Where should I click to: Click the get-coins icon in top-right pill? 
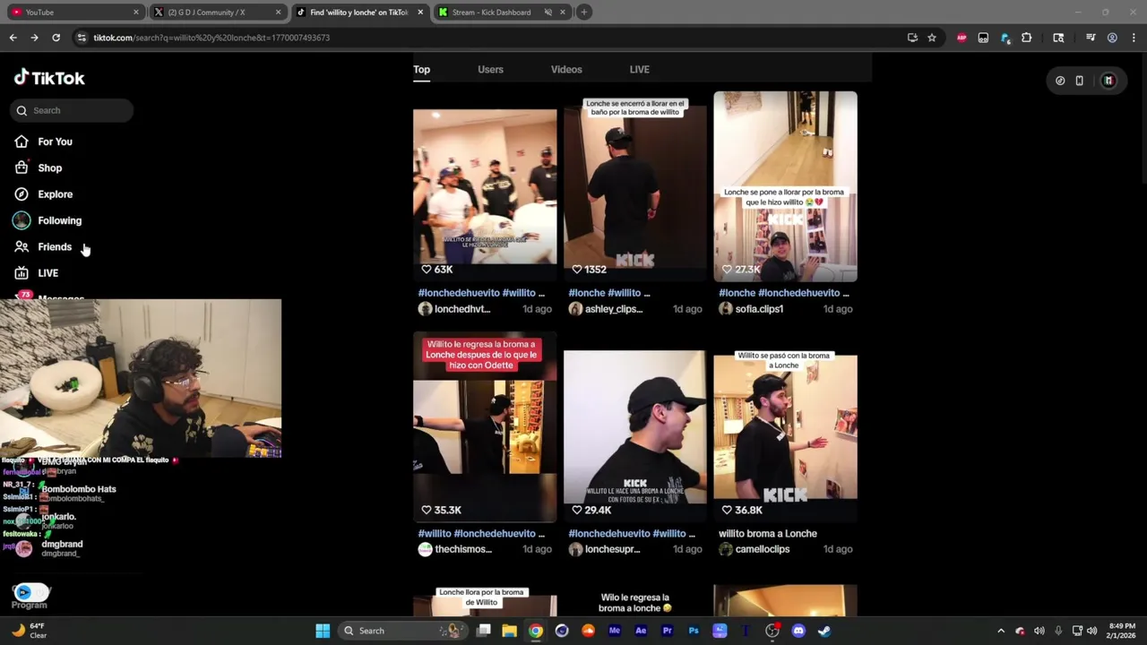click(1060, 81)
